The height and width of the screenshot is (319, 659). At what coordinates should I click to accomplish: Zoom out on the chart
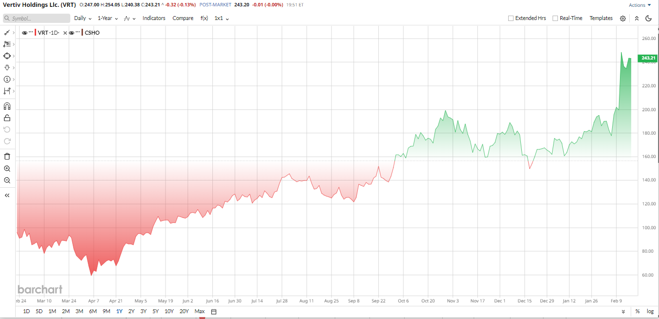click(x=7, y=180)
